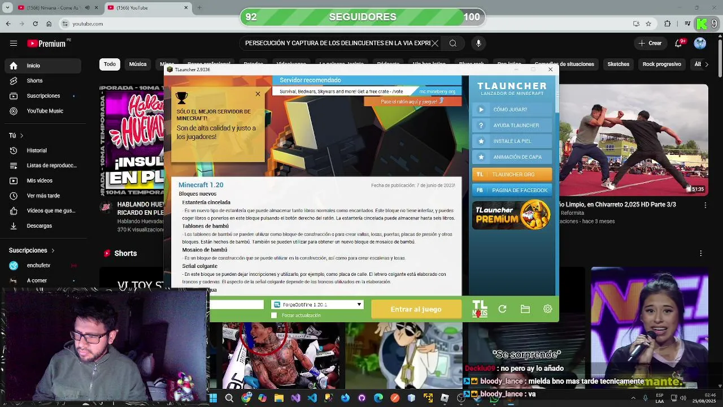Open the ForgeOptiFine 1.20.1 version dropdown

[x=317, y=304]
